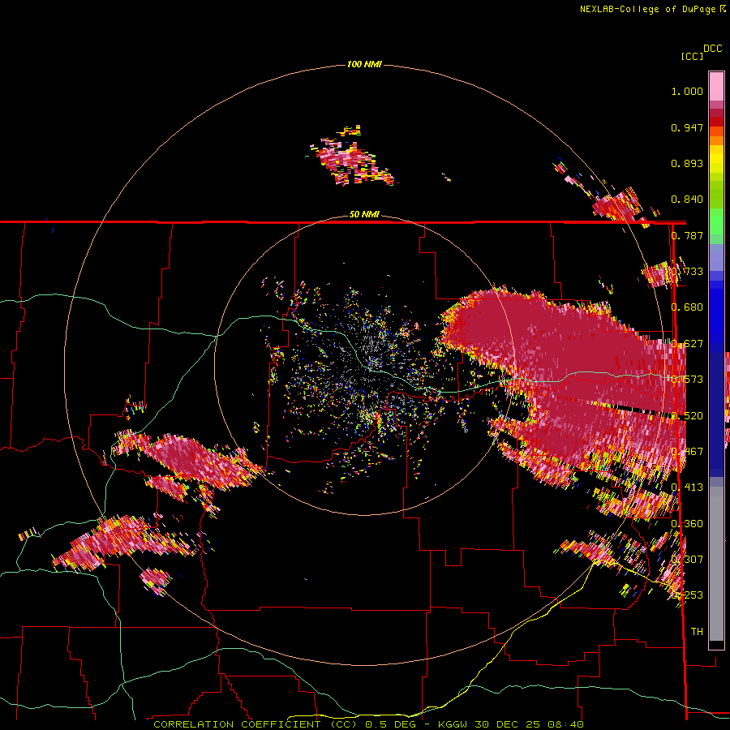Click the CORRELATION COEFFICIENT caption text
730x730 pixels.
[x=237, y=724]
